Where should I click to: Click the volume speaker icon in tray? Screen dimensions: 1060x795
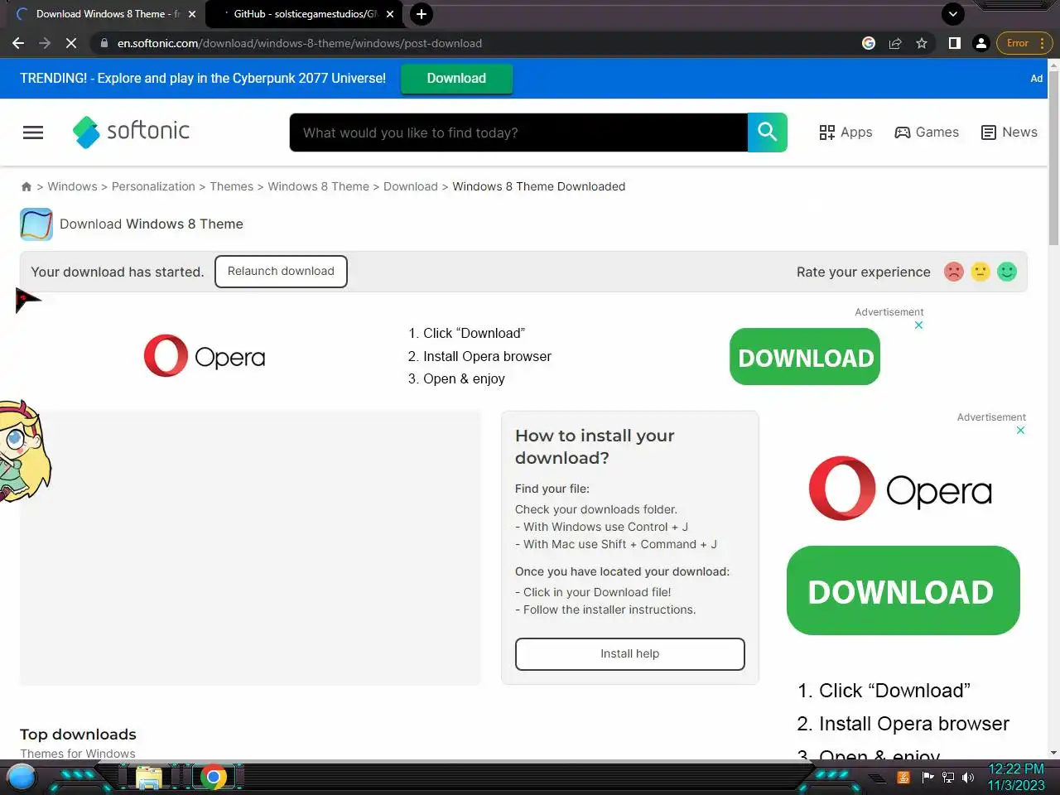(x=968, y=777)
